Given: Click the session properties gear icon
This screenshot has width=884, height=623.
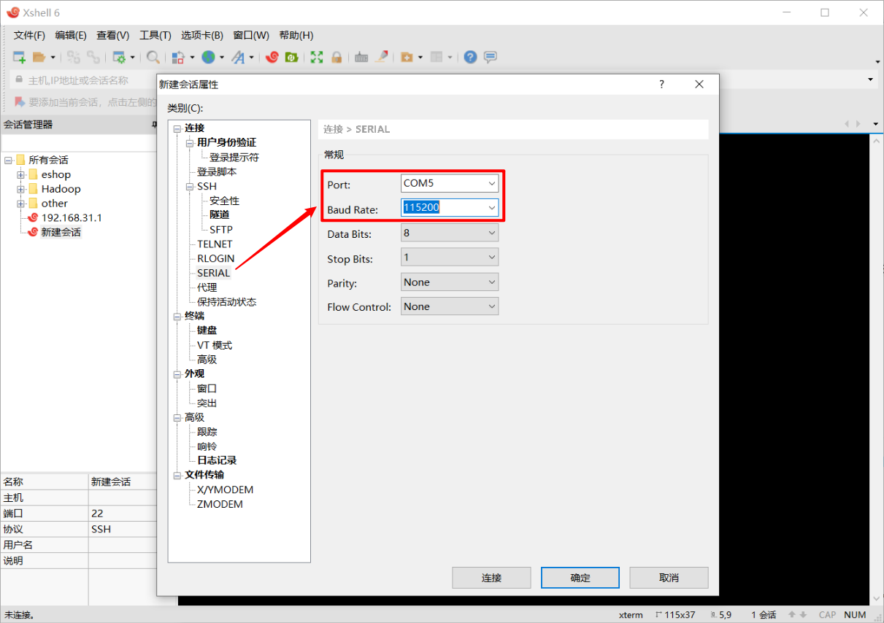Looking at the screenshot, I should (x=120, y=57).
